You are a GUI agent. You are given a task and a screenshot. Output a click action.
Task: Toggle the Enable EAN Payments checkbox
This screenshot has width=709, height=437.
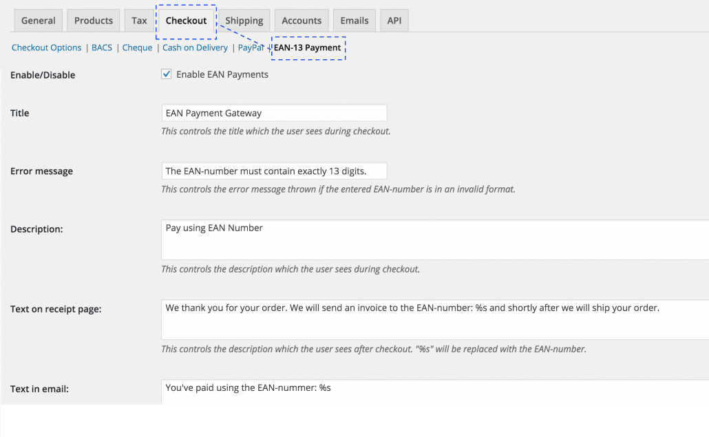[x=167, y=74]
